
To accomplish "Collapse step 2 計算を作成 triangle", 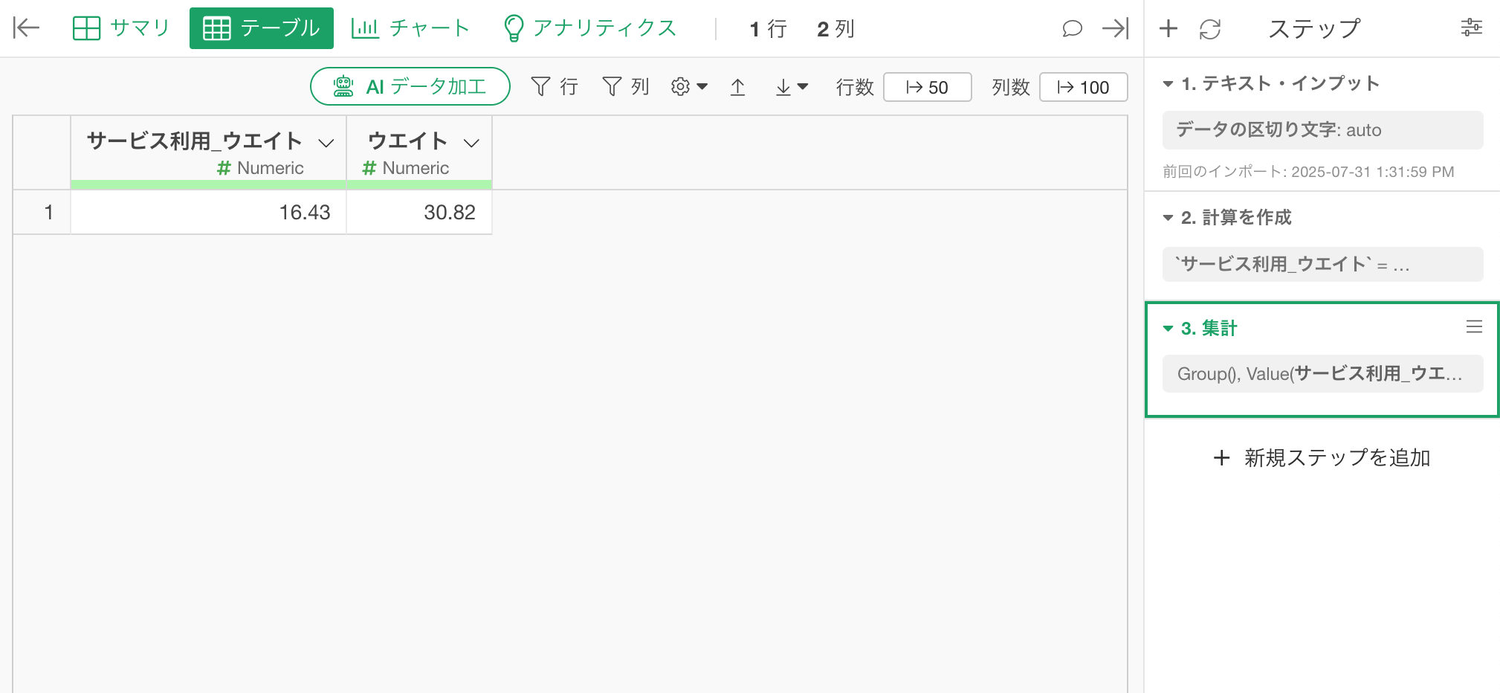I will (1168, 218).
